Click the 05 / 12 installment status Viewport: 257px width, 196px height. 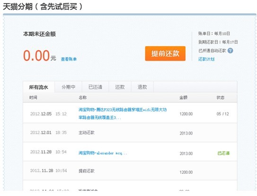click(x=222, y=114)
